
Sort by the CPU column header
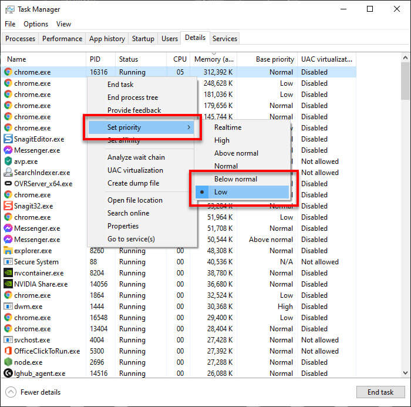point(178,59)
